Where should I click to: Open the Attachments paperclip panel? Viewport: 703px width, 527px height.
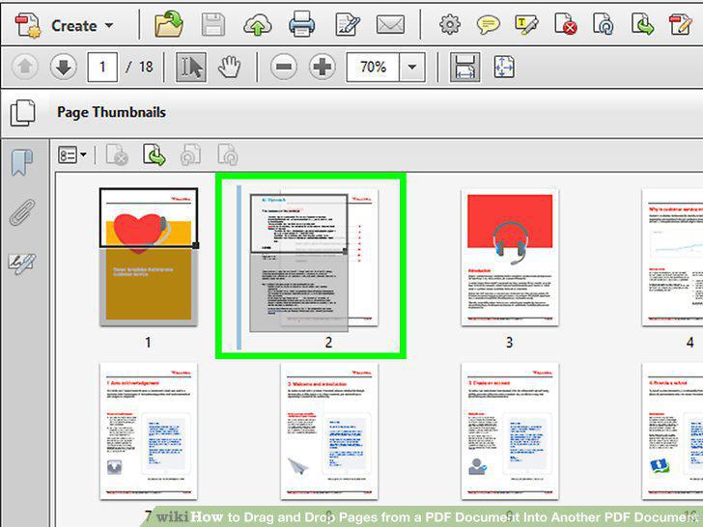coord(22,212)
